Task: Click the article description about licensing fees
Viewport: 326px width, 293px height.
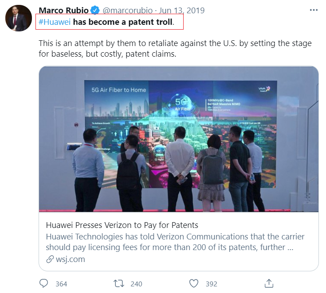Action: point(175,242)
